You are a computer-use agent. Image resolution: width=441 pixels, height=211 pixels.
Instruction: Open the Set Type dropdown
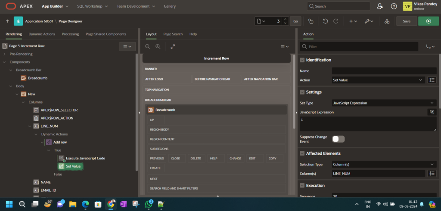pos(384,103)
